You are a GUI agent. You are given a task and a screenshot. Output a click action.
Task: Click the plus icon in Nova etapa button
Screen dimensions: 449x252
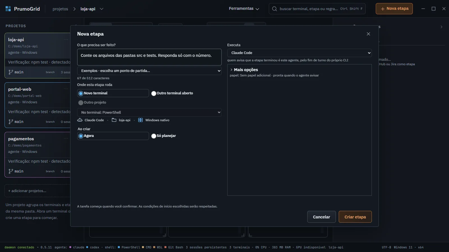pyautogui.click(x=382, y=9)
